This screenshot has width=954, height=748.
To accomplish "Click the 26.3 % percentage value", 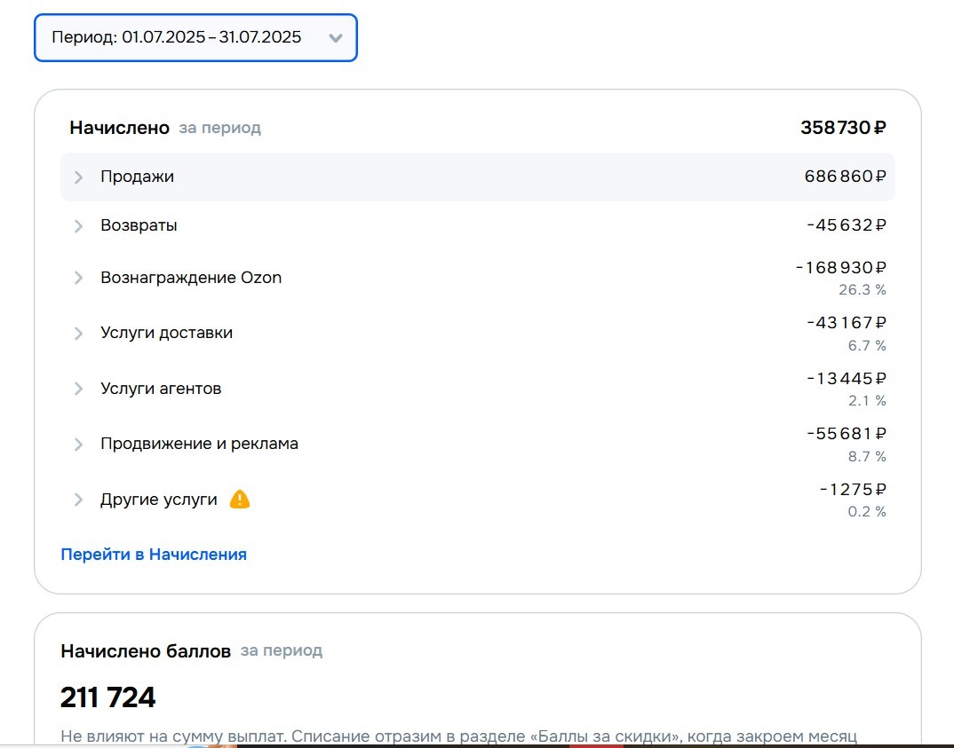I will click(x=863, y=290).
